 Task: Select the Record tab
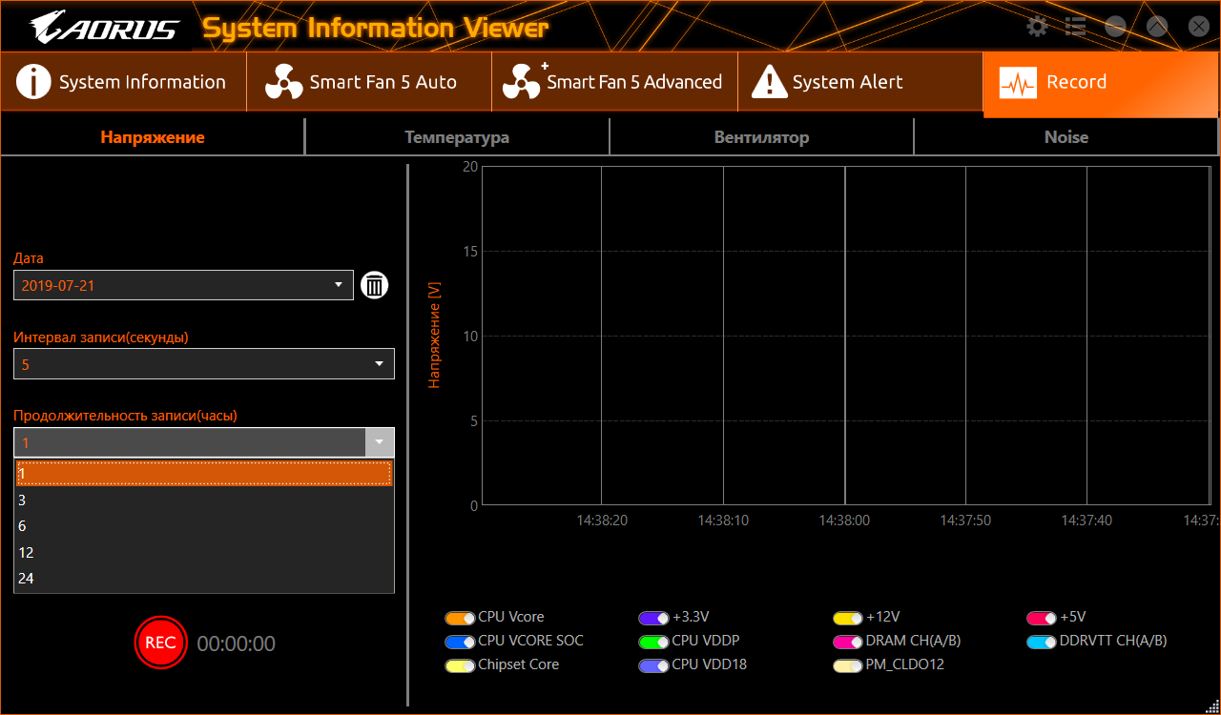tap(1101, 83)
